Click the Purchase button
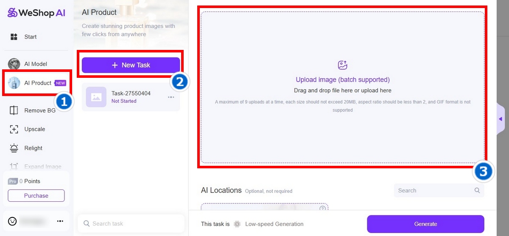 [36, 195]
